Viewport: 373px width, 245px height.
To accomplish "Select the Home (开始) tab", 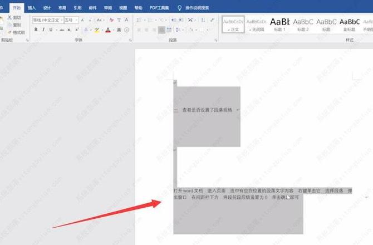I will 16,8.
